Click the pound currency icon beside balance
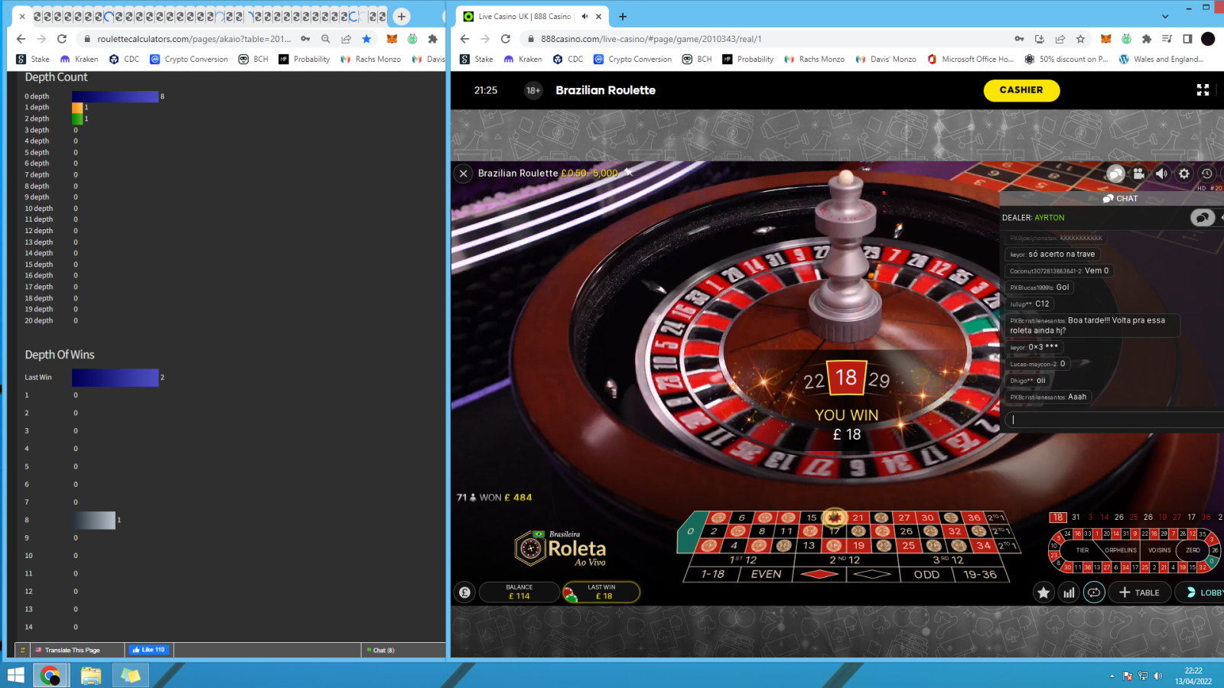 (464, 592)
